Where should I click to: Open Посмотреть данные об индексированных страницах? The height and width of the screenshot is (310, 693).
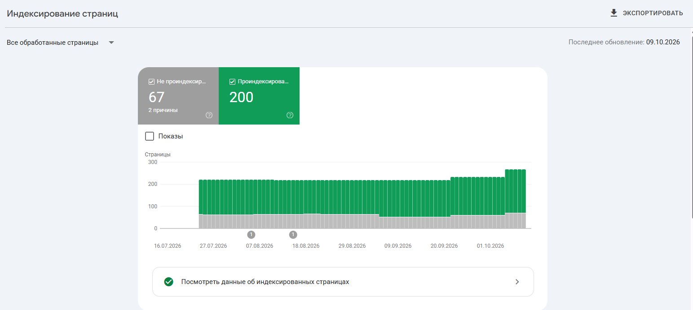coord(343,282)
